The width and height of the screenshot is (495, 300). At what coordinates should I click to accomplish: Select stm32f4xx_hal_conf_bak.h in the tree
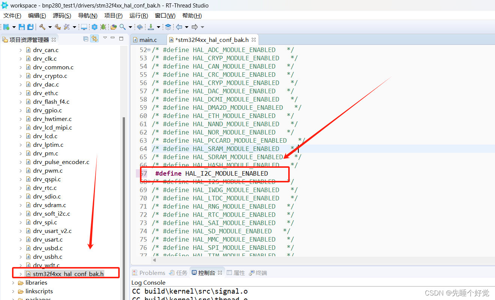68,274
